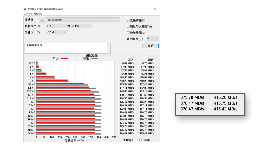Open the 文件(F) menu
Screen dimensions: 260x148
coord(28,14)
